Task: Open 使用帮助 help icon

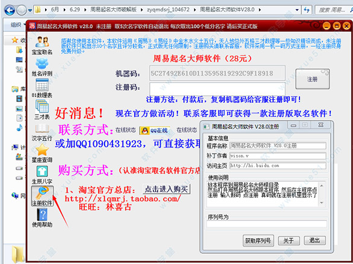Action: pyautogui.click(x=42, y=218)
